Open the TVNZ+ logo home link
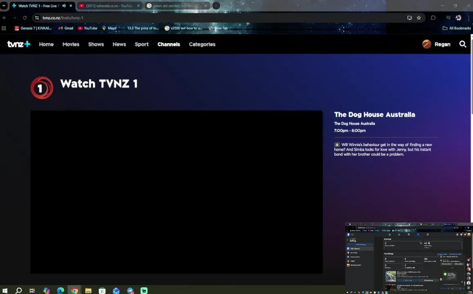This screenshot has width=473, height=294. (19, 44)
